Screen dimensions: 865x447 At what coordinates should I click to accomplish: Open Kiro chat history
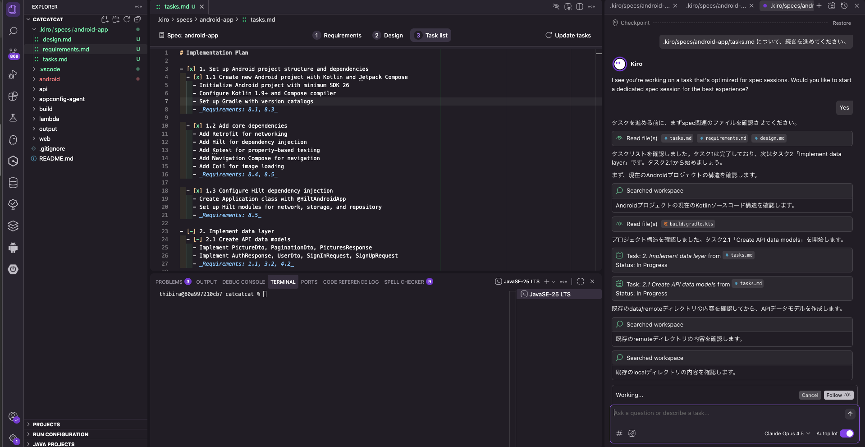click(844, 6)
